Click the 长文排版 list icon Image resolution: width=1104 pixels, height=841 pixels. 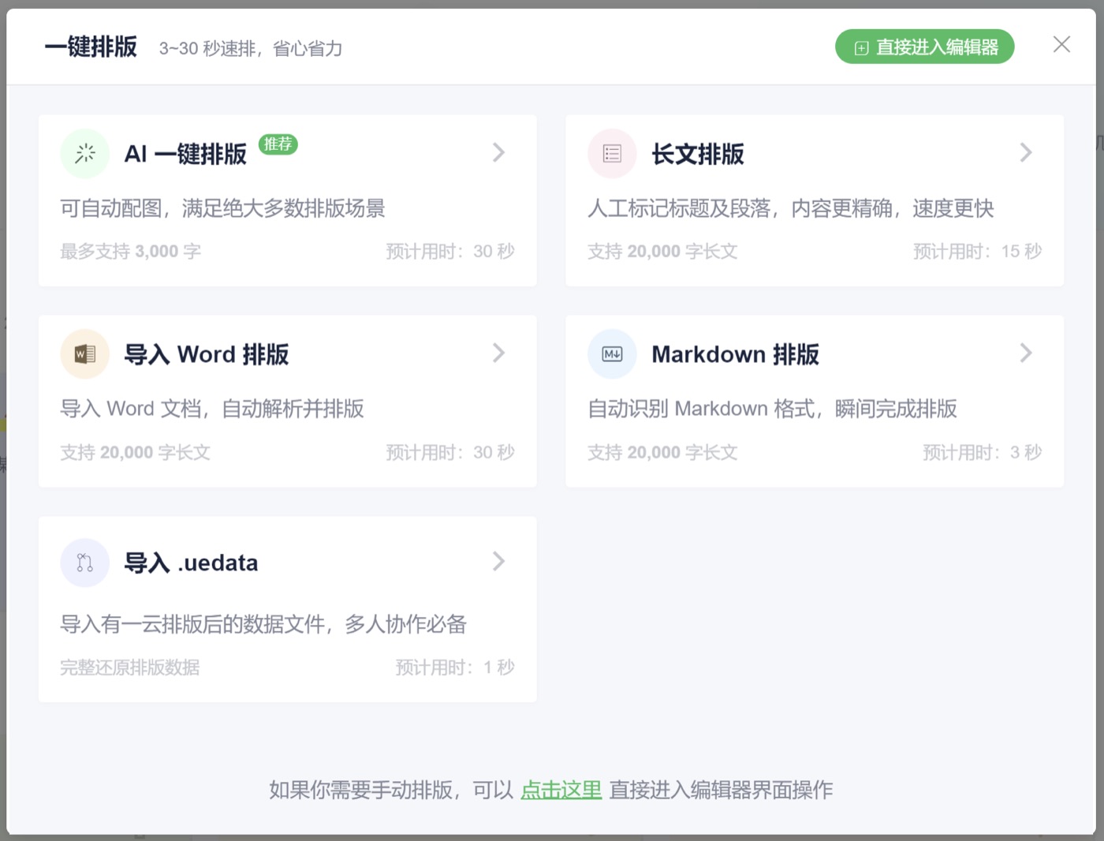612,153
